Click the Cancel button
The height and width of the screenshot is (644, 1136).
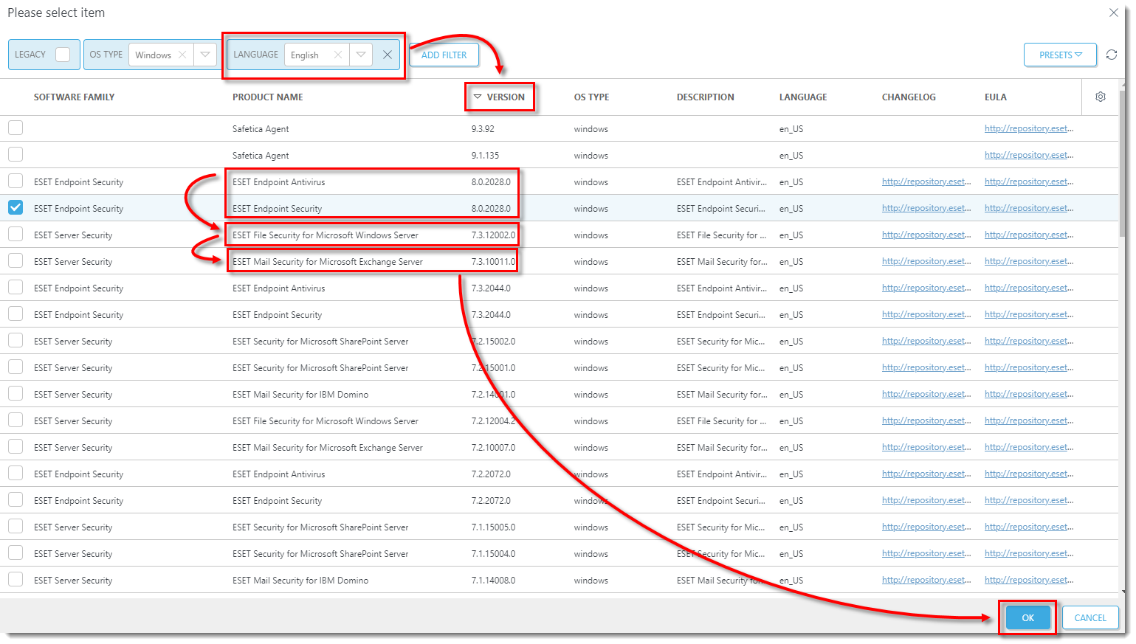coord(1090,617)
